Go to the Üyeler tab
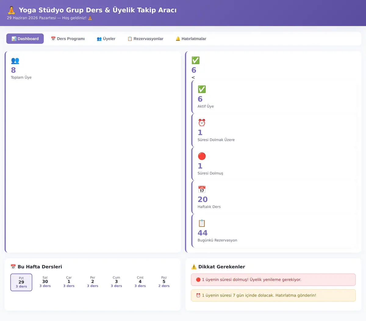The image size is (366, 321). [x=106, y=39]
